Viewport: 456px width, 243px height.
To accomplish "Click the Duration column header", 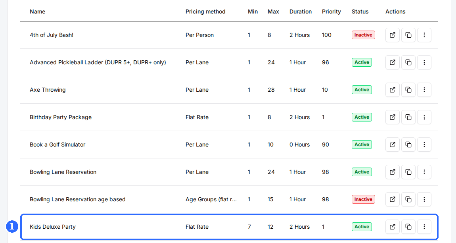I will [301, 12].
